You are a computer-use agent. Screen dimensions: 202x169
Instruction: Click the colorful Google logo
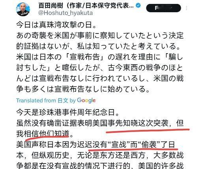click(x=86, y=100)
